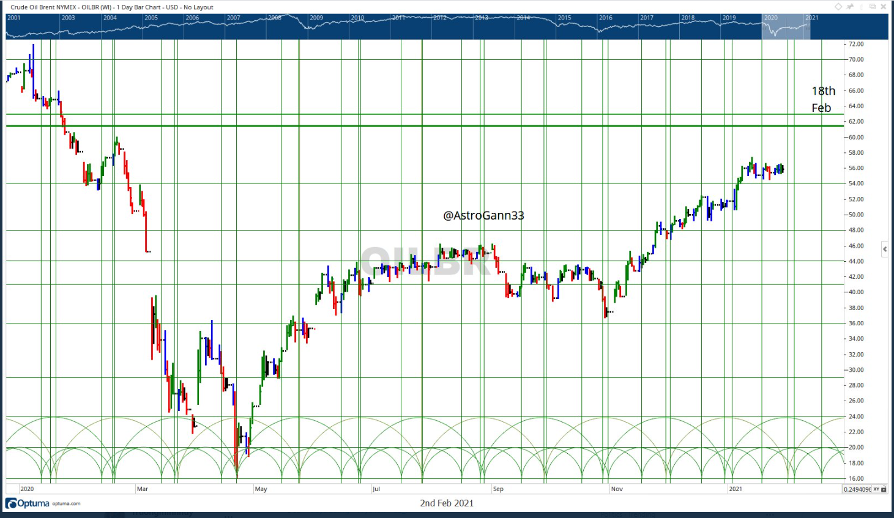Screen dimensions: 894x518
Task: Select the 18th Feb text annotation
Action: (x=822, y=99)
